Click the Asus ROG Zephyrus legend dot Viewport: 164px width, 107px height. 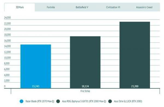58,101
